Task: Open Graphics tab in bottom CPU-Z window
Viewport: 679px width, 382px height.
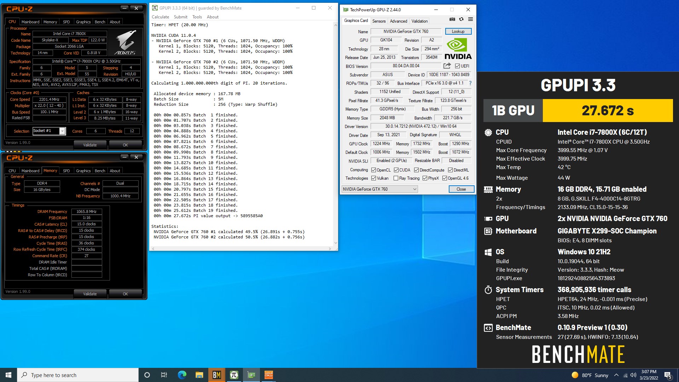Action: click(x=83, y=171)
